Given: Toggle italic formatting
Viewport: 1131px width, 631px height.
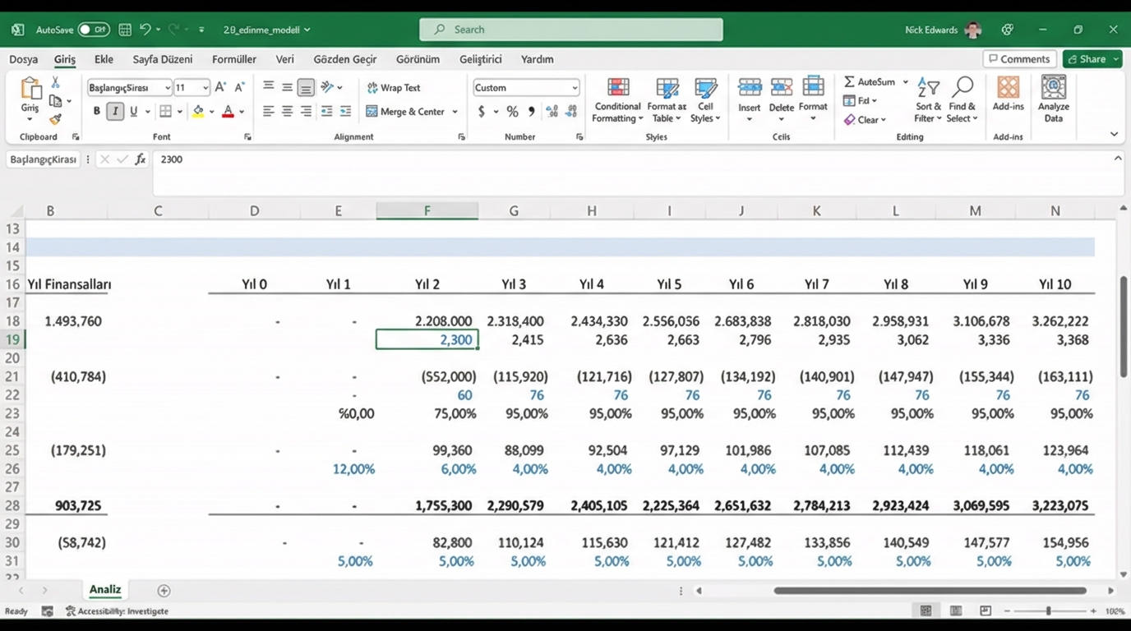Looking at the screenshot, I should click(x=115, y=112).
